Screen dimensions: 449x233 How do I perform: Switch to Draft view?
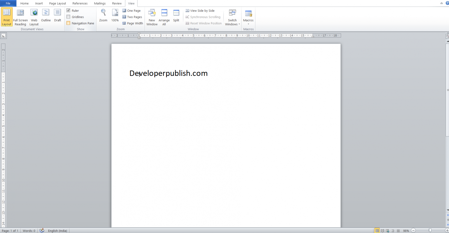(58, 16)
